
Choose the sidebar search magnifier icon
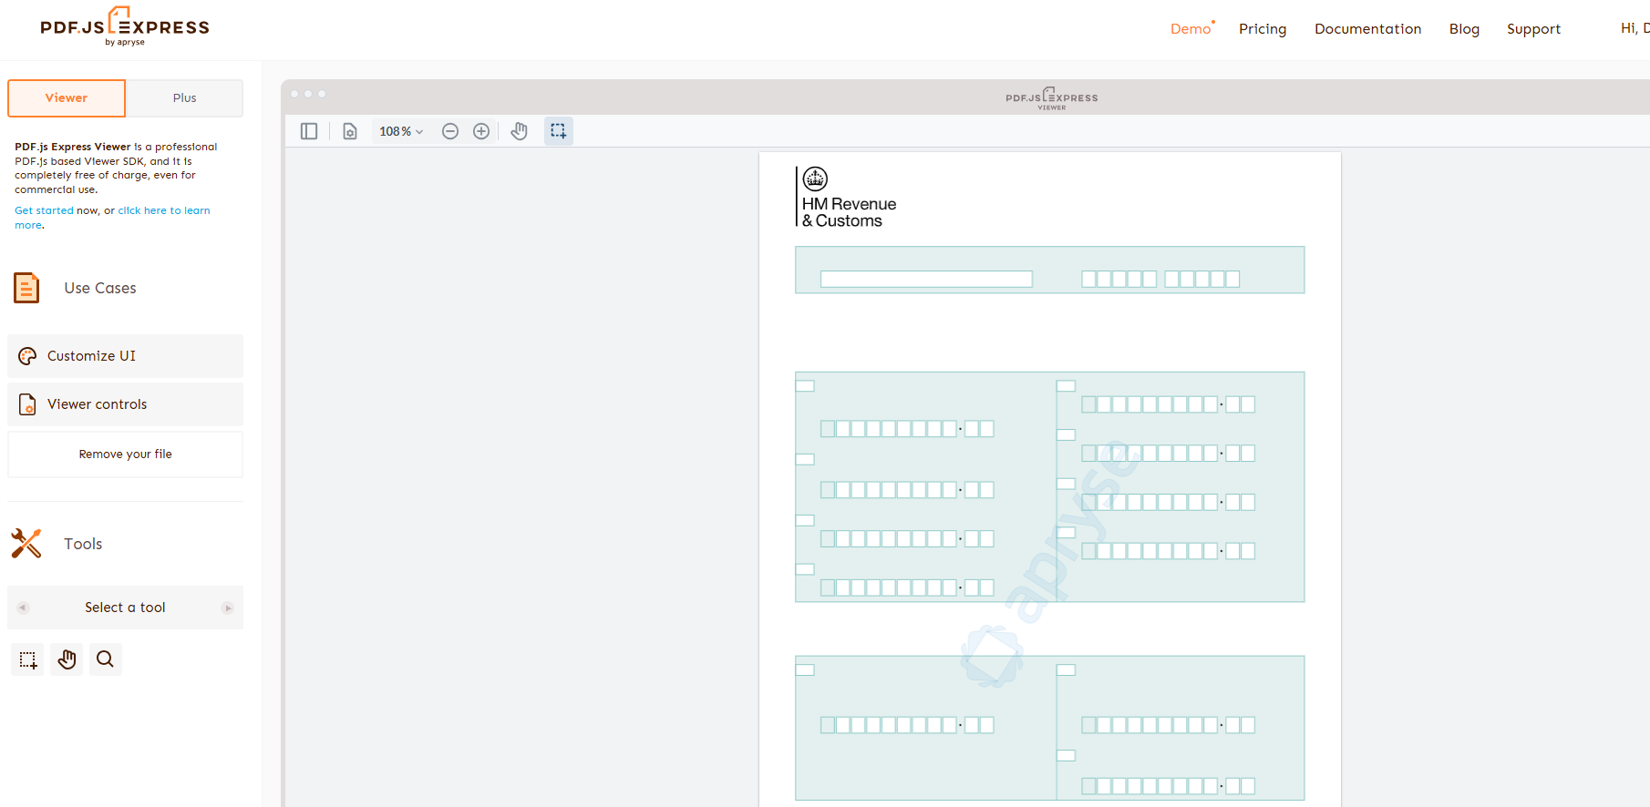(x=106, y=659)
